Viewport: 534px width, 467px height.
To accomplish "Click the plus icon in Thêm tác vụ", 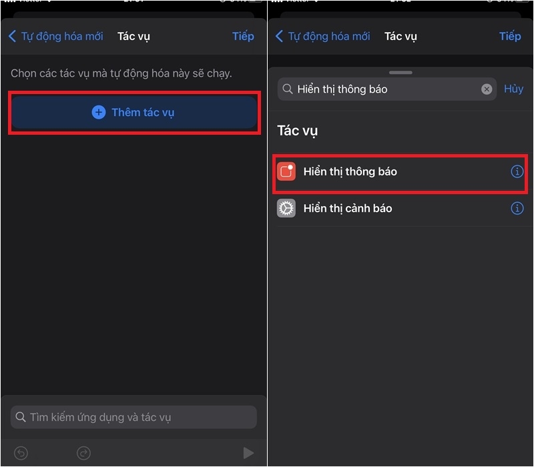I will (x=99, y=112).
